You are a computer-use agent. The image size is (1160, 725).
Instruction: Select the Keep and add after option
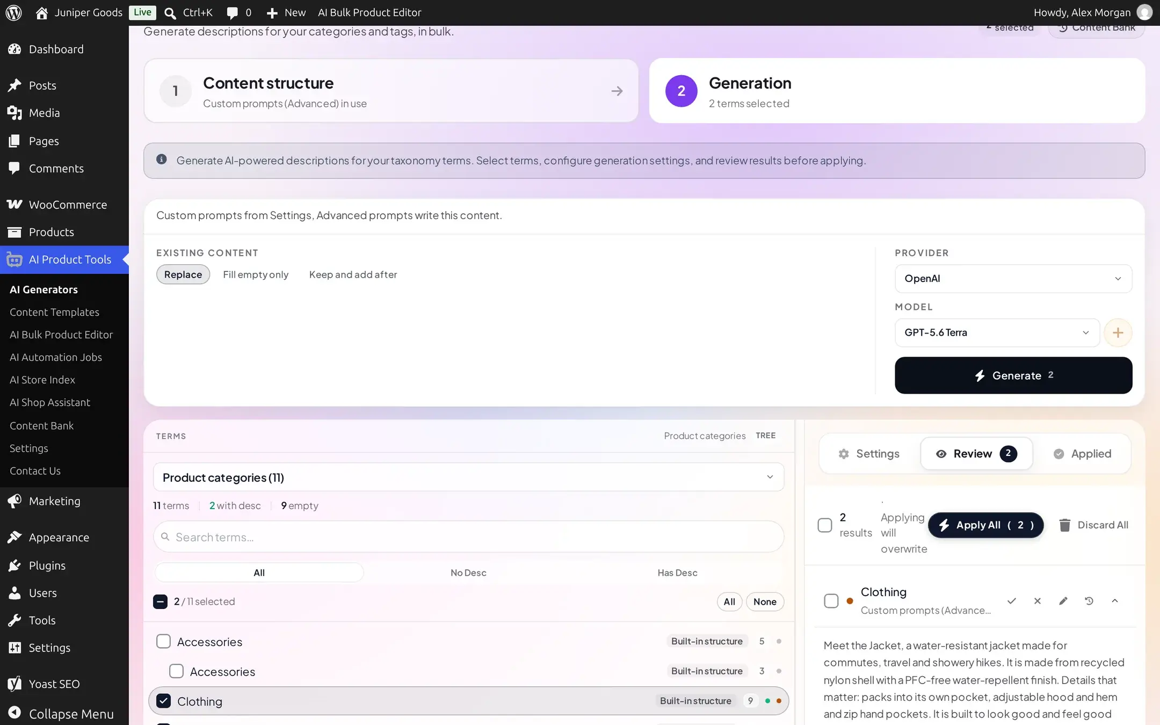pos(353,274)
